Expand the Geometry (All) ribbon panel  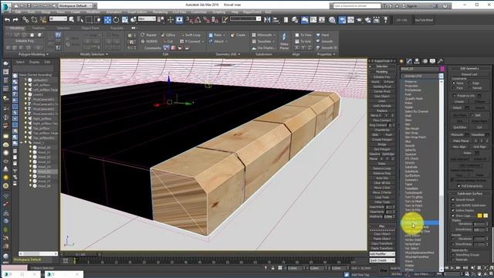click(228, 54)
